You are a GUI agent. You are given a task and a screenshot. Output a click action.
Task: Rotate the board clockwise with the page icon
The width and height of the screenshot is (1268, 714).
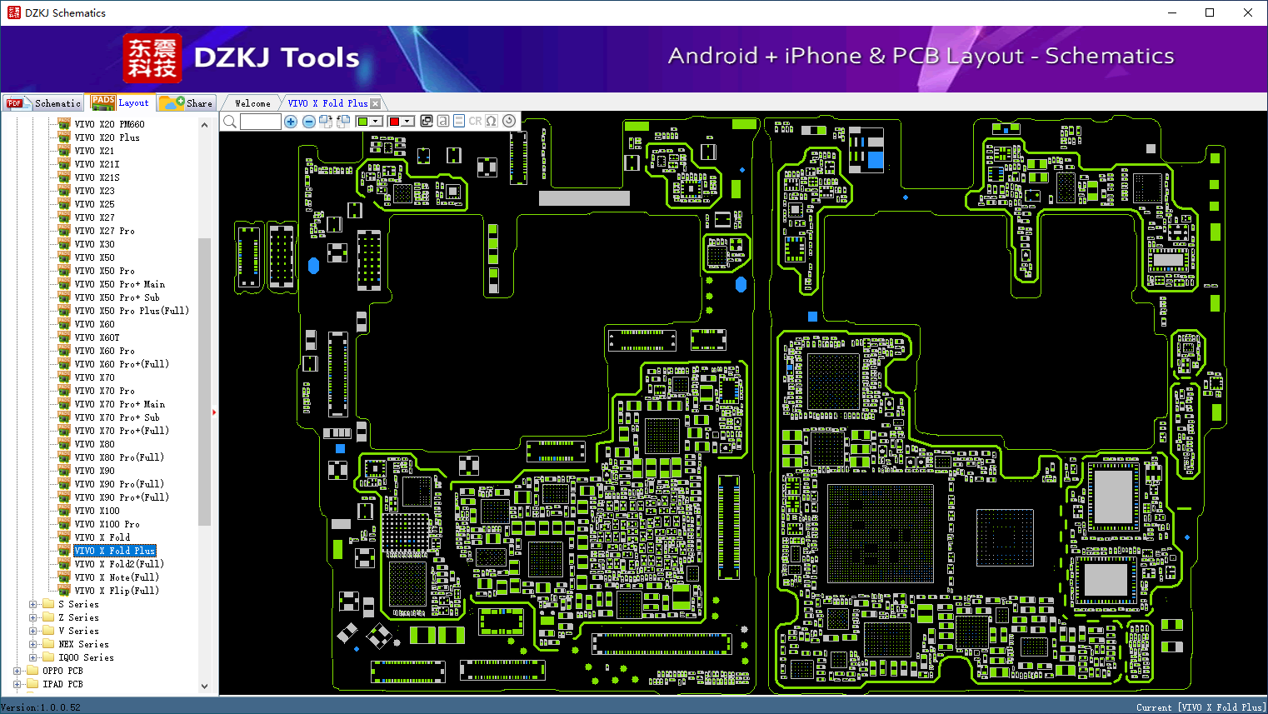point(326,122)
